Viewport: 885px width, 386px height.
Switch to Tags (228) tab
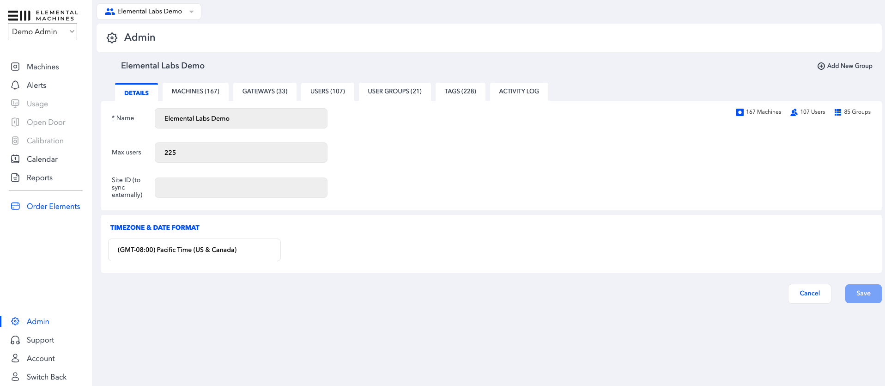point(461,92)
